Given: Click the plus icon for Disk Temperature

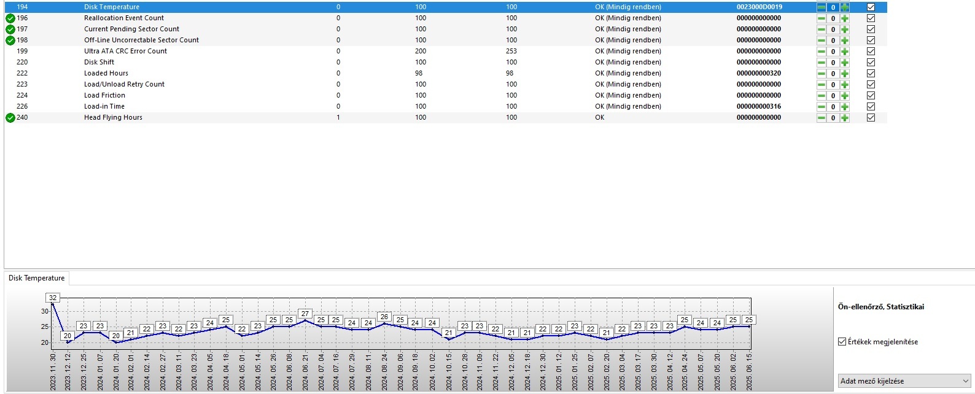Looking at the screenshot, I should [x=845, y=7].
